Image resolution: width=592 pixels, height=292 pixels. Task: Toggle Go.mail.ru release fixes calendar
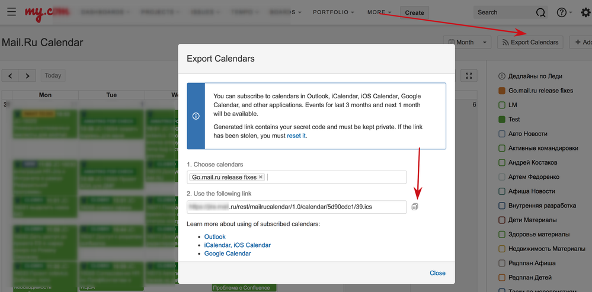click(502, 91)
